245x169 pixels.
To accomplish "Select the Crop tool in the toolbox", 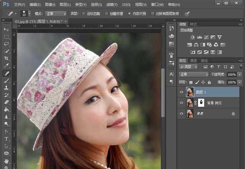I will click(7, 58).
